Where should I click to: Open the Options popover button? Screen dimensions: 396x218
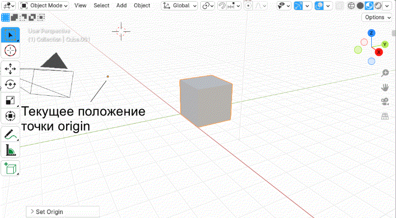click(x=377, y=17)
